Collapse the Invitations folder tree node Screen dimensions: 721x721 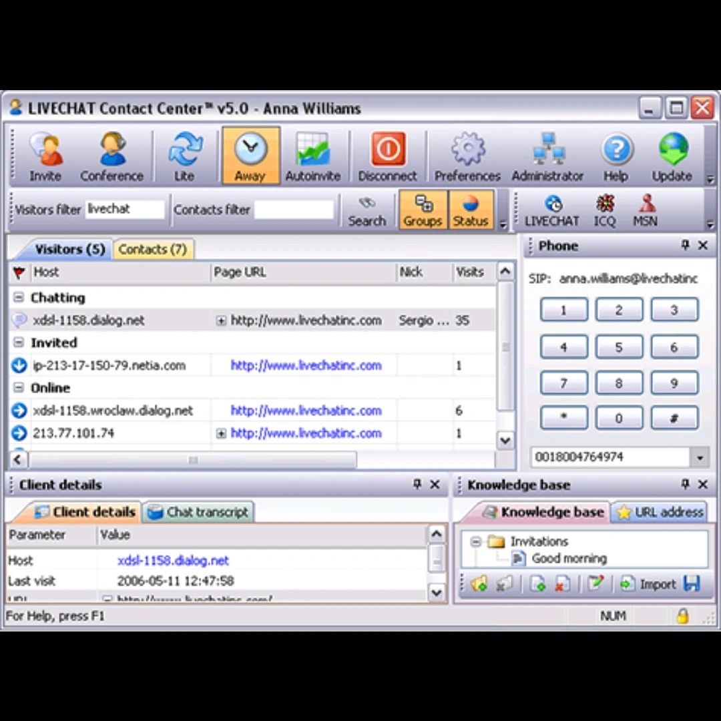[476, 541]
